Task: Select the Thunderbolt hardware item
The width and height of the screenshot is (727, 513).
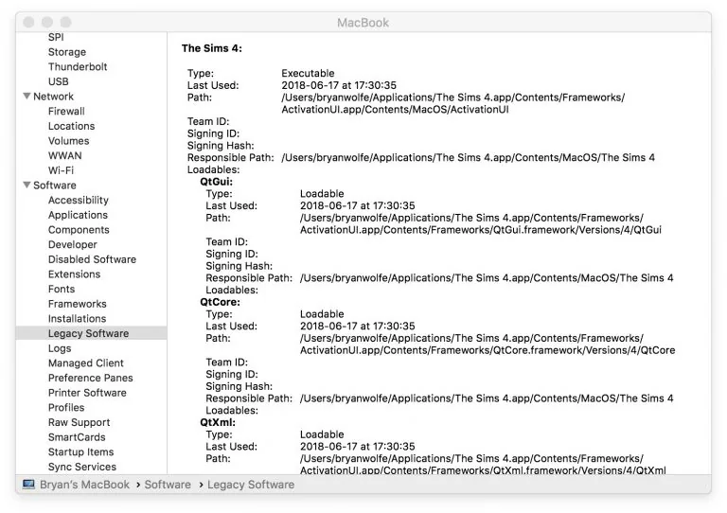Action: coord(78,67)
